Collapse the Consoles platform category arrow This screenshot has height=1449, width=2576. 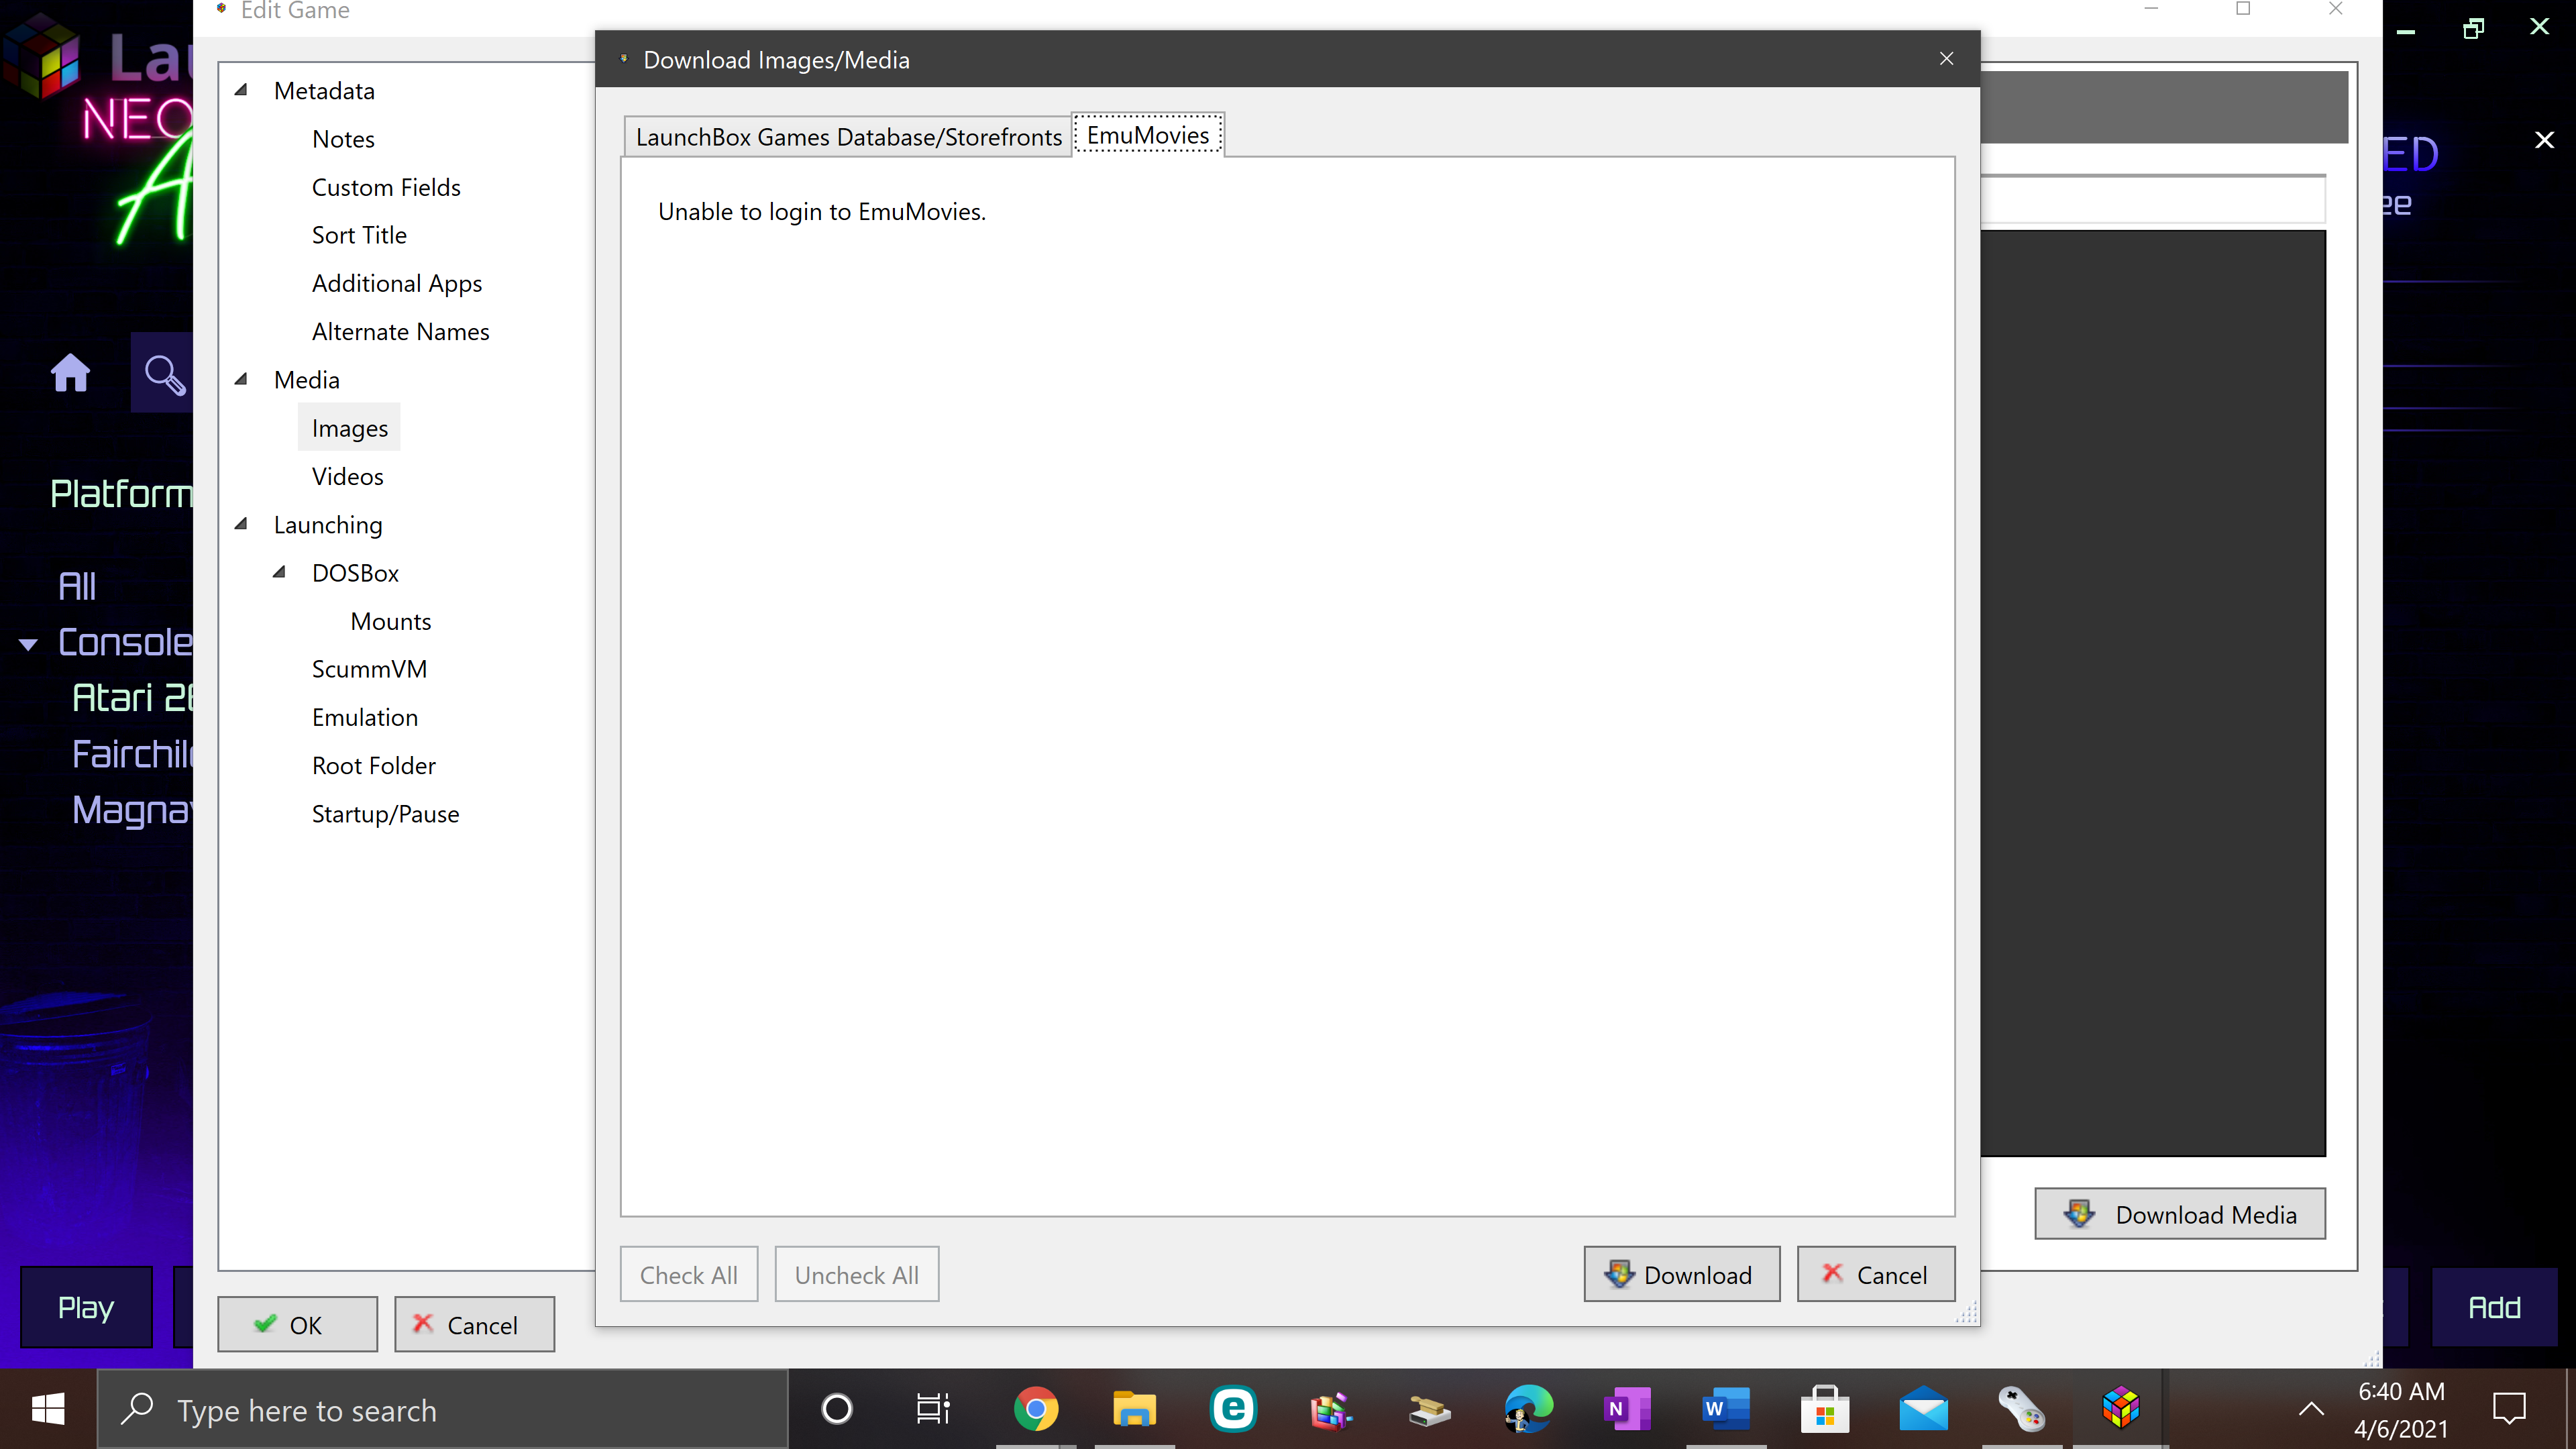(x=28, y=644)
